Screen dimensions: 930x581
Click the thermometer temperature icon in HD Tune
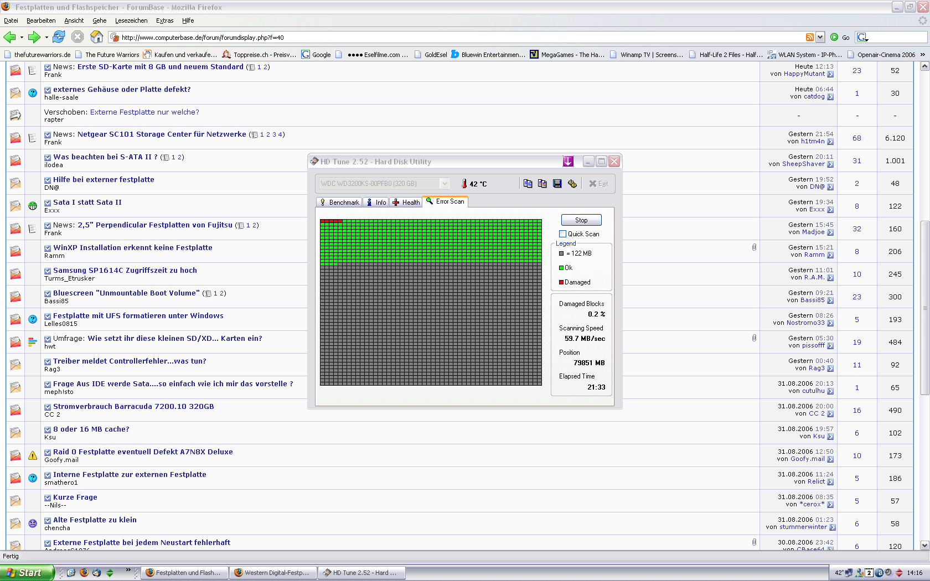464,184
